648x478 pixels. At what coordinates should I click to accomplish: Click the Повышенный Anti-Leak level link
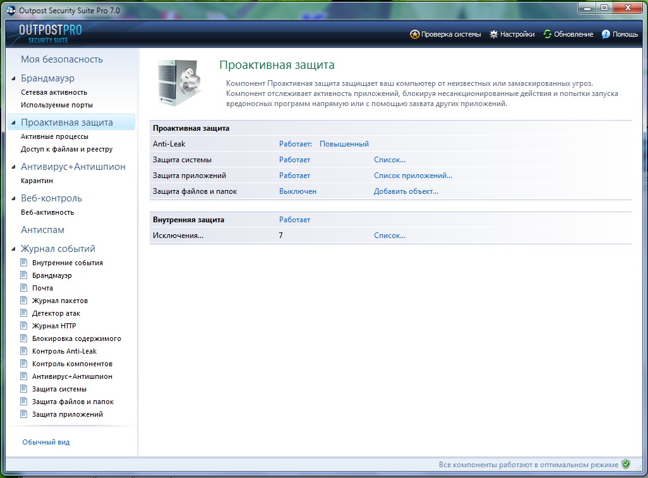344,144
